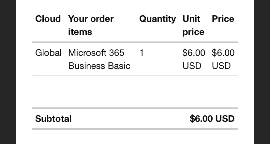270x144 pixels.
Task: Click the Quantity column header
Action: point(157,19)
